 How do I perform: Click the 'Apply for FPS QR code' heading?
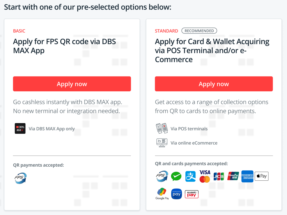pyautogui.click(x=64, y=46)
